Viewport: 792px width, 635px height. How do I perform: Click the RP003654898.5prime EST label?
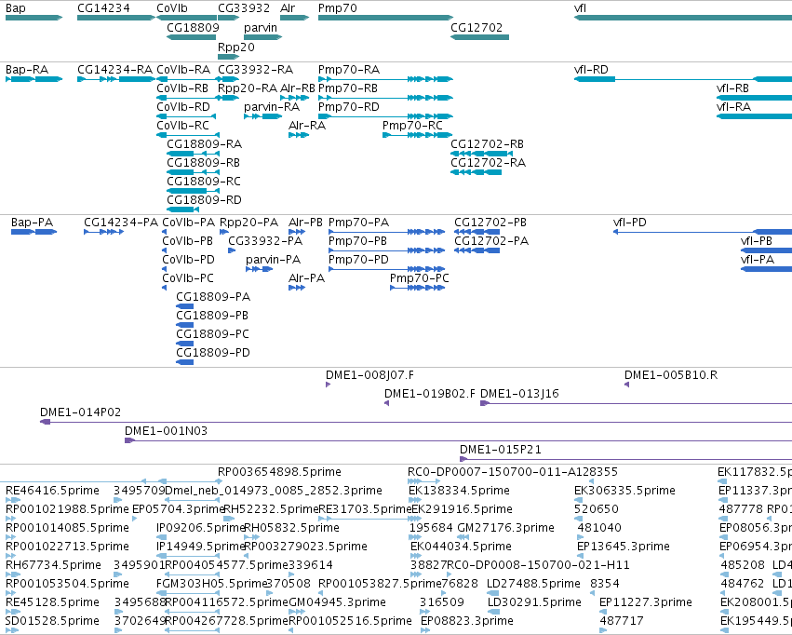(280, 472)
